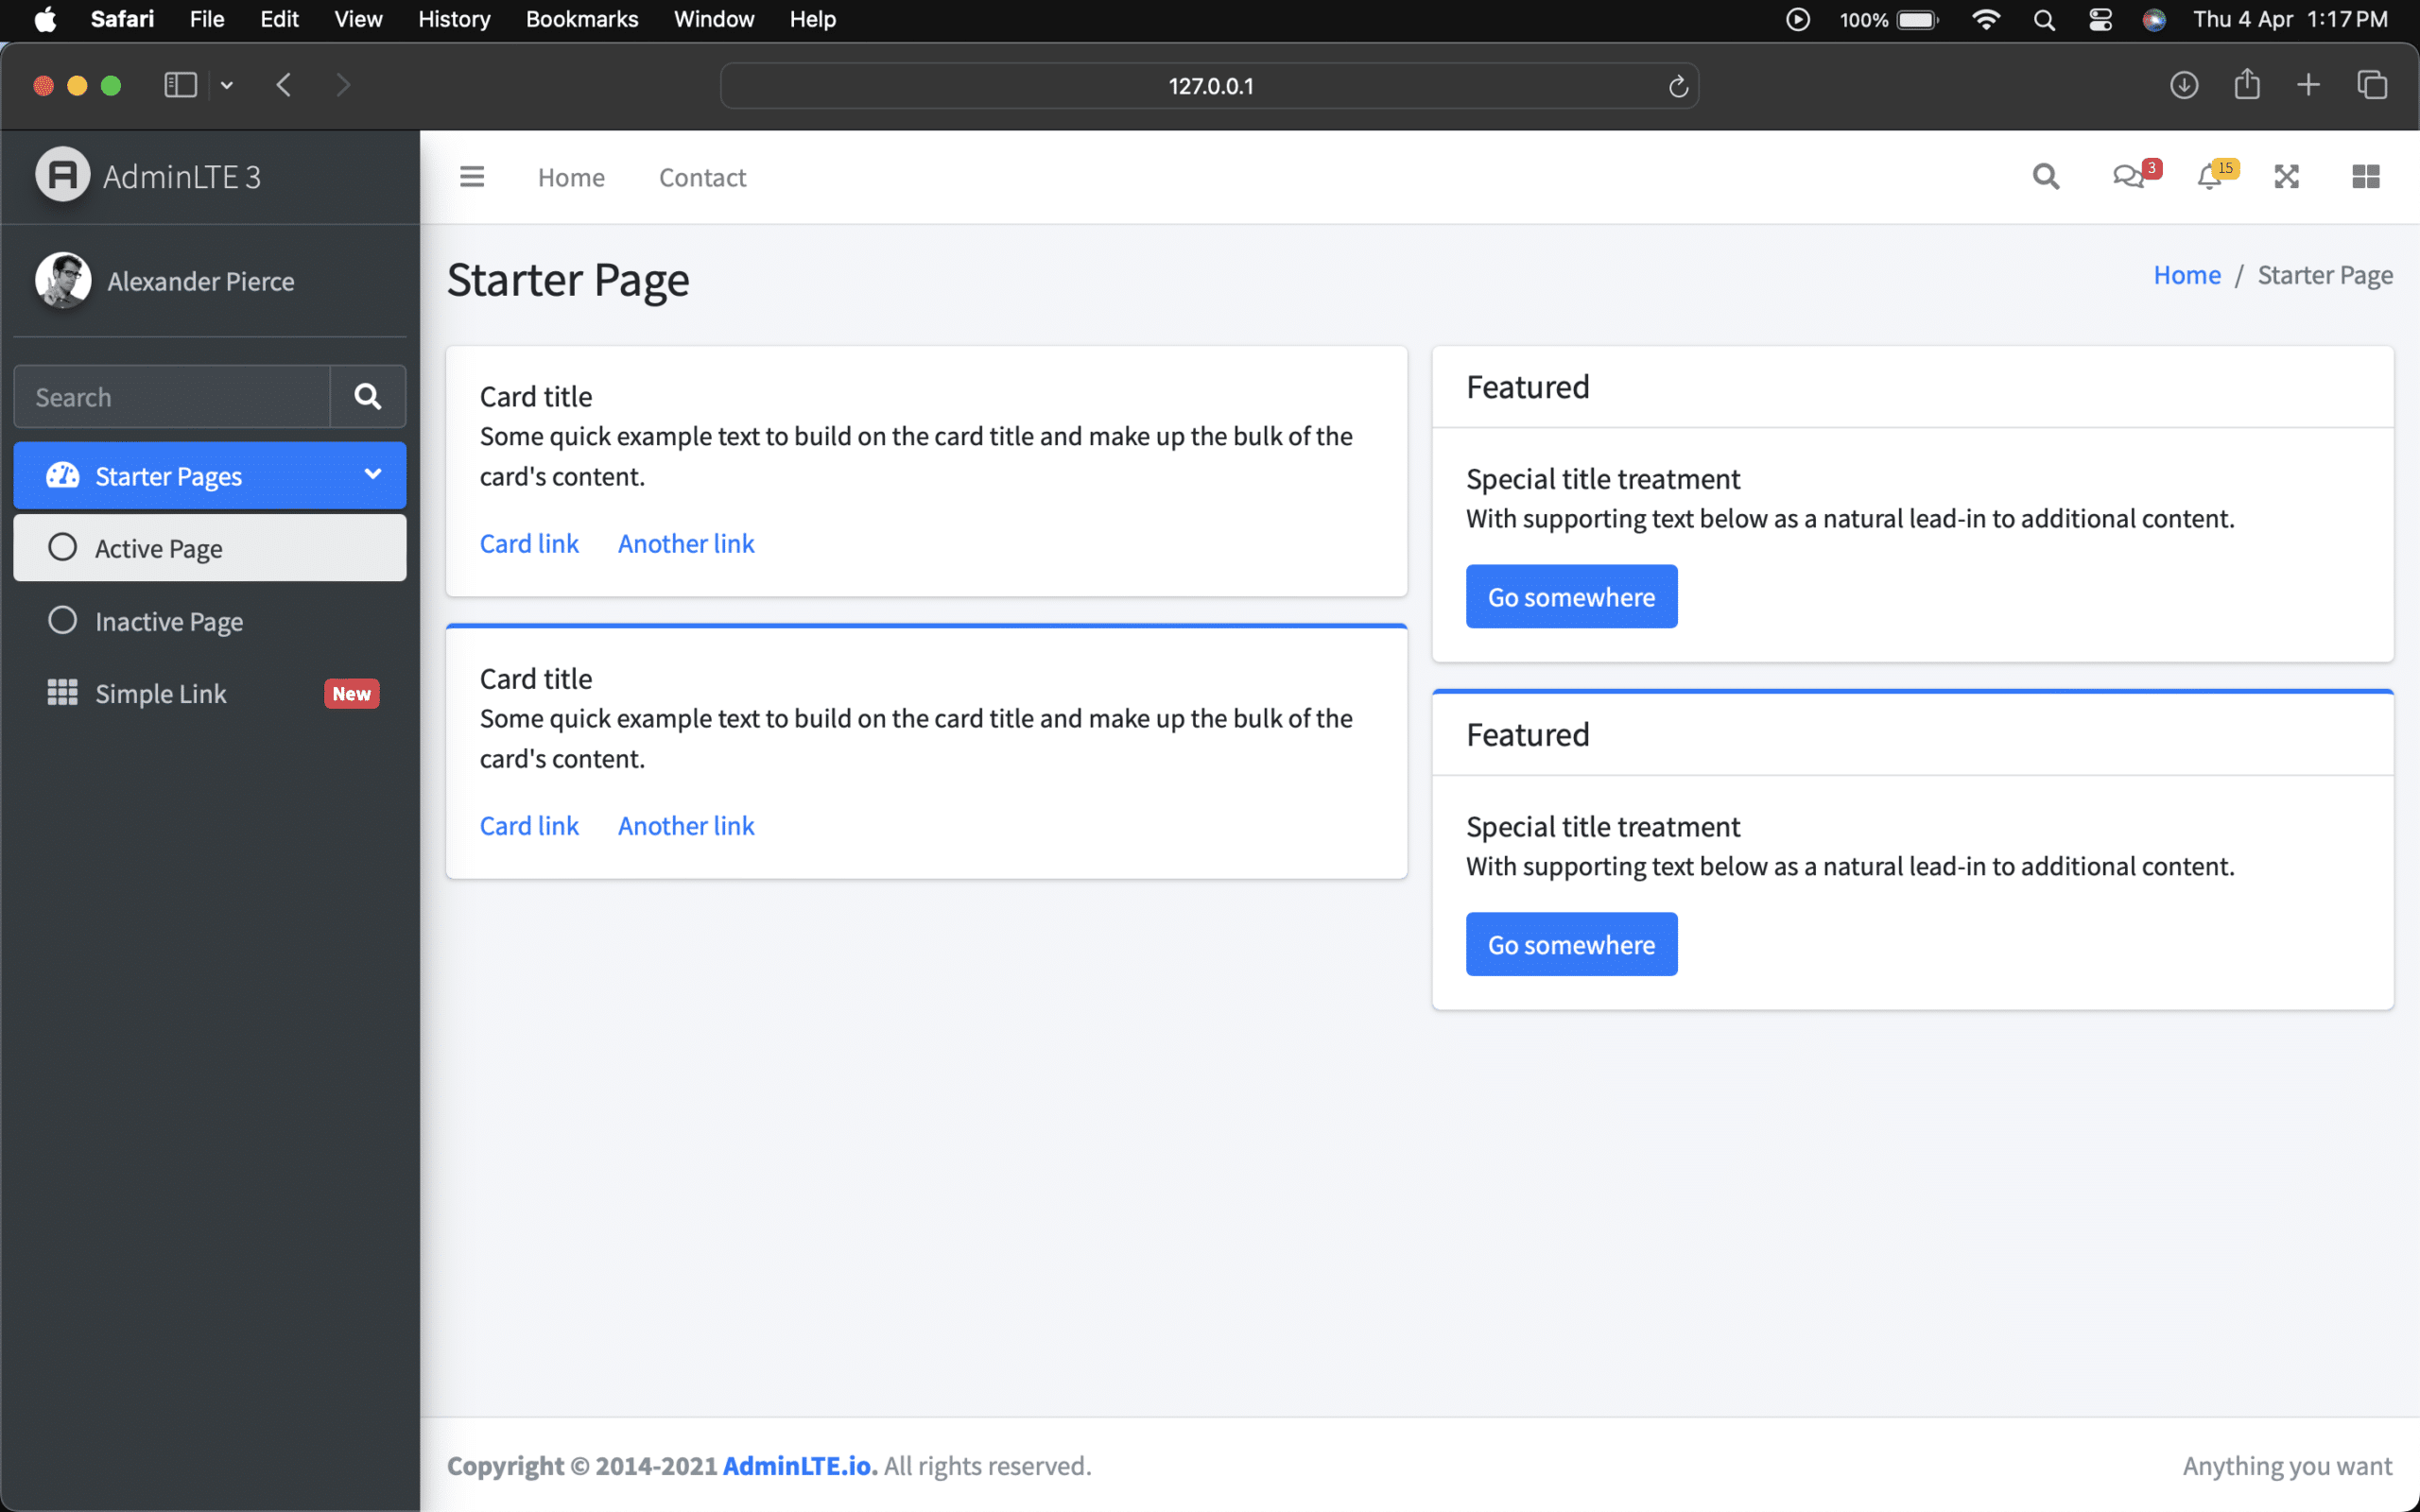Viewport: 2420px width, 1512px height.
Task: Enter fullscreen using the expand icon
Action: (2287, 176)
